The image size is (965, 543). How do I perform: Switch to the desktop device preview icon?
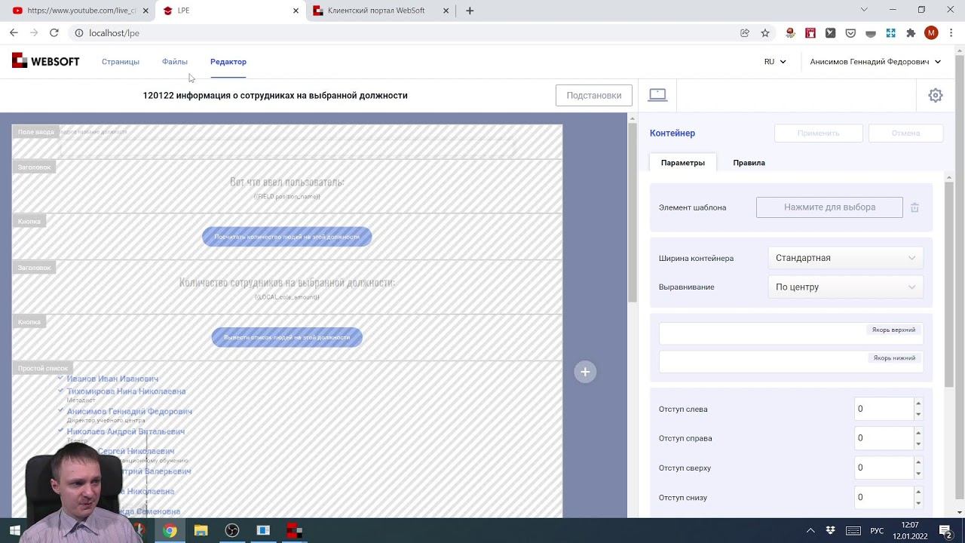coord(657,95)
